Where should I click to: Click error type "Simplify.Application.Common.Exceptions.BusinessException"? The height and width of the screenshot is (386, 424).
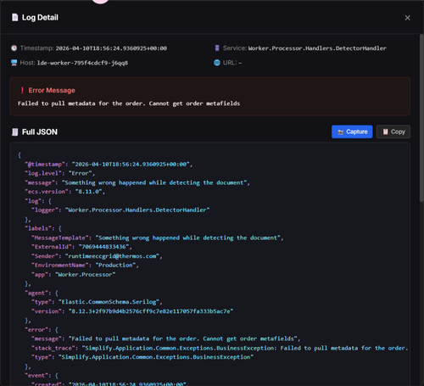[156, 357]
